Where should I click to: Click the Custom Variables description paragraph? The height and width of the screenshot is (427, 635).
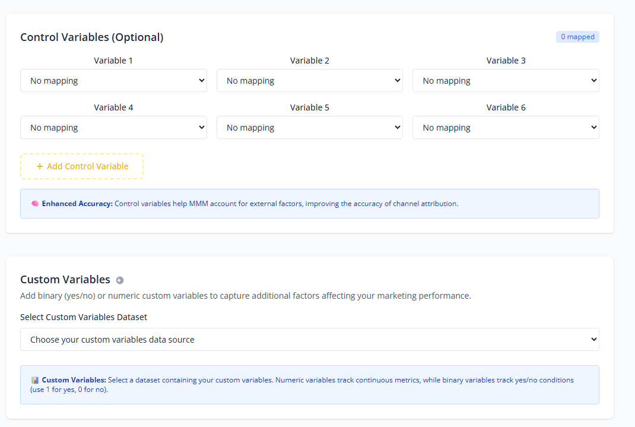pyautogui.click(x=245, y=296)
